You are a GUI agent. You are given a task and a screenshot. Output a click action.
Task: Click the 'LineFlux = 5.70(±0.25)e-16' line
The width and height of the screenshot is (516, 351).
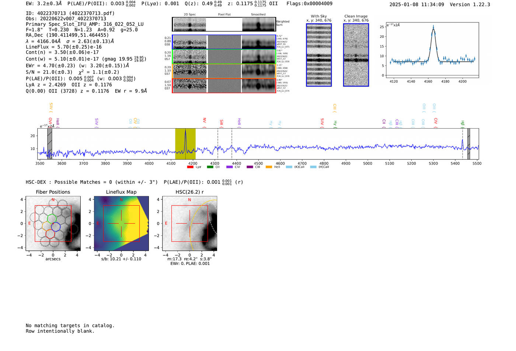coord(64,47)
